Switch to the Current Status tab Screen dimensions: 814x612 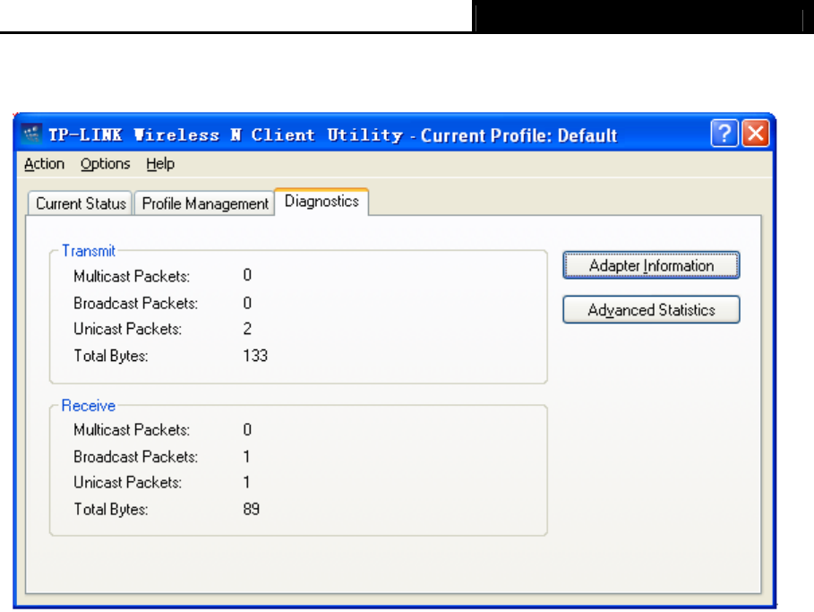pyautogui.click(x=81, y=203)
